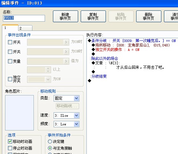Select the empty ◆ line above 分歧结束

coord(93,72)
